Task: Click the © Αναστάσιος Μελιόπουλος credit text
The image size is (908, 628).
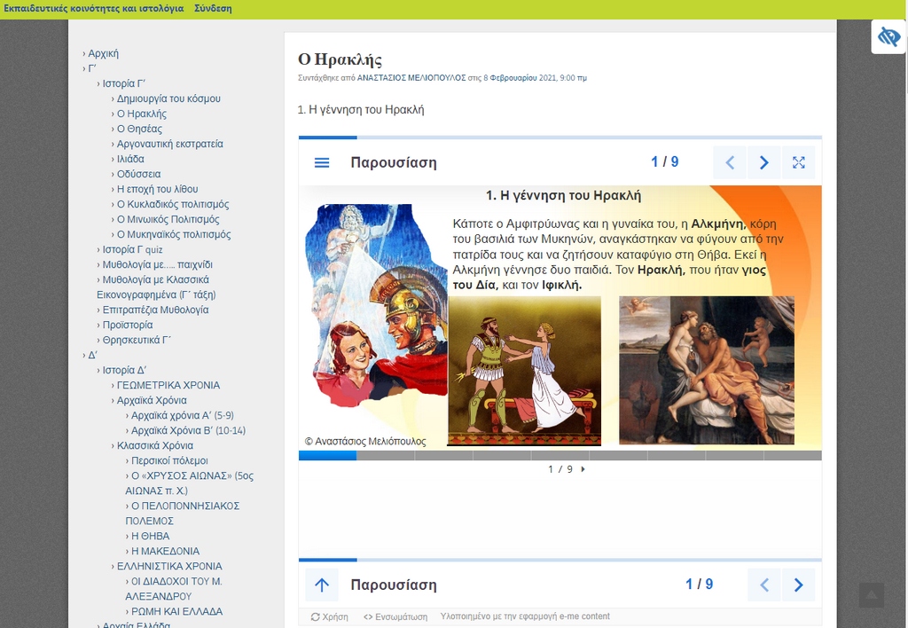Action: pos(365,442)
